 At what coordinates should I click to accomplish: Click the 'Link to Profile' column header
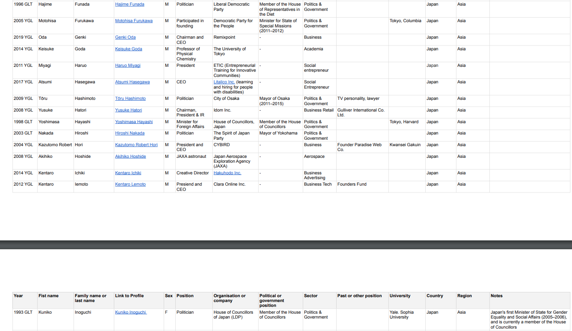coord(139,300)
